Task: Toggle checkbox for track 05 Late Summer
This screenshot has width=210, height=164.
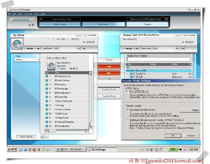Action: coord(47,80)
